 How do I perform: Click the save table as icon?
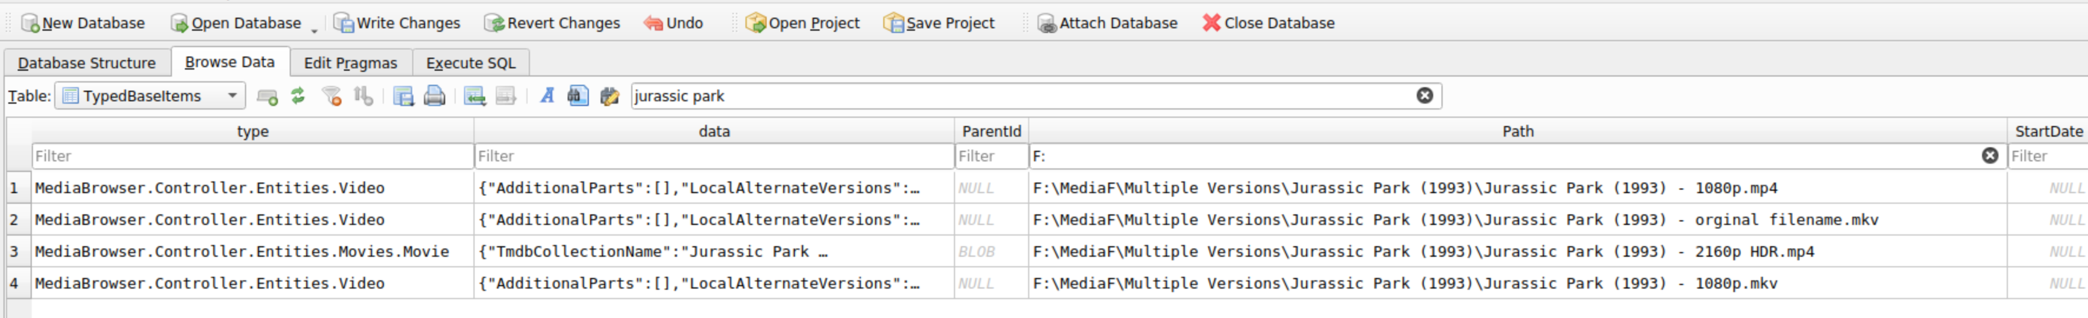pyautogui.click(x=403, y=96)
